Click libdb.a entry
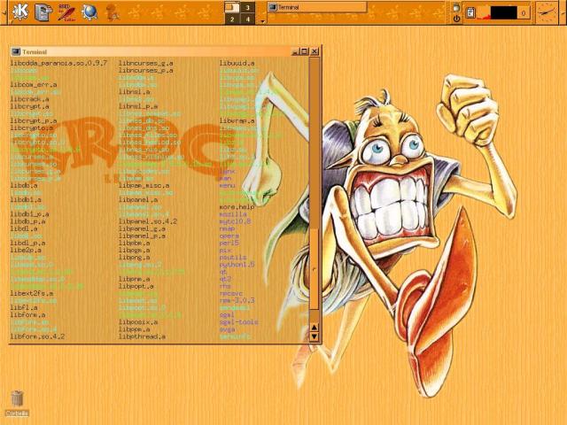The height and width of the screenshot is (425, 567). click(x=24, y=185)
